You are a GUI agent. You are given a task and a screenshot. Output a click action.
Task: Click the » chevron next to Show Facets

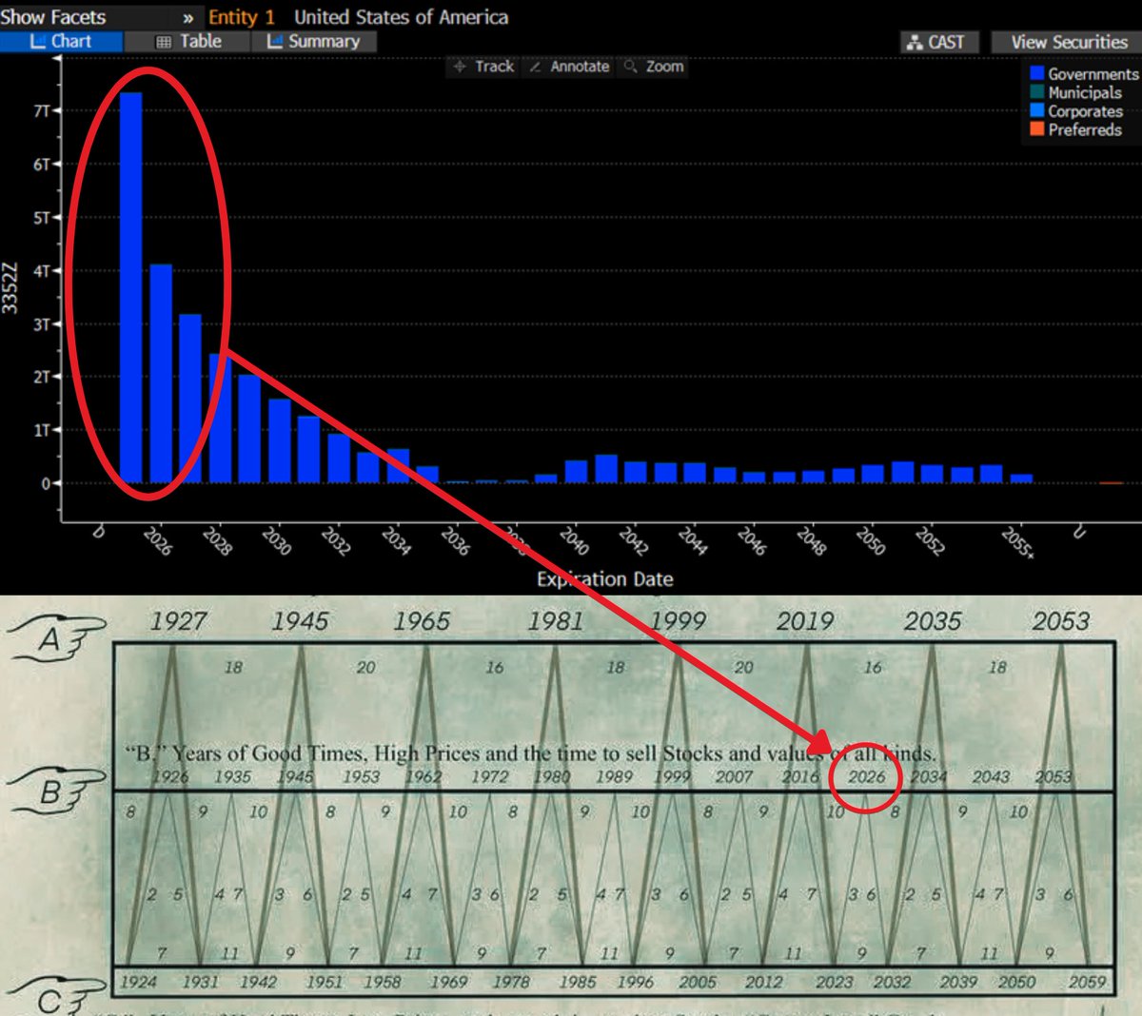click(x=188, y=16)
